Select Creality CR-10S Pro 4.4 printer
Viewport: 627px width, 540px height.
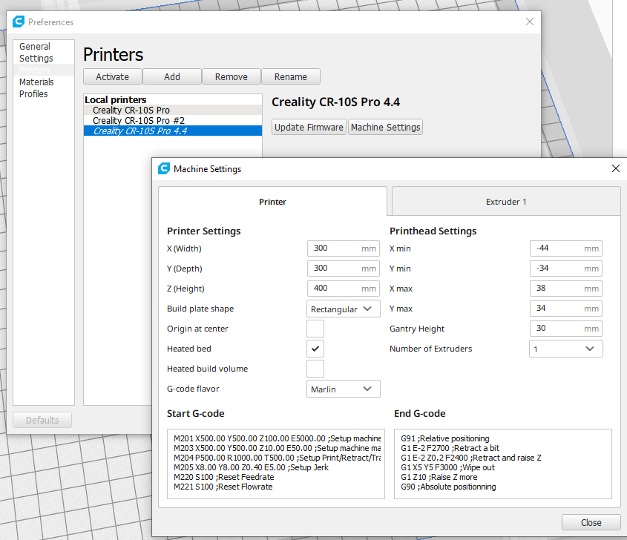[173, 131]
